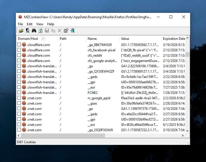Click value f0ea35a3-aadb-4ca2-947...

pos(140,98)
